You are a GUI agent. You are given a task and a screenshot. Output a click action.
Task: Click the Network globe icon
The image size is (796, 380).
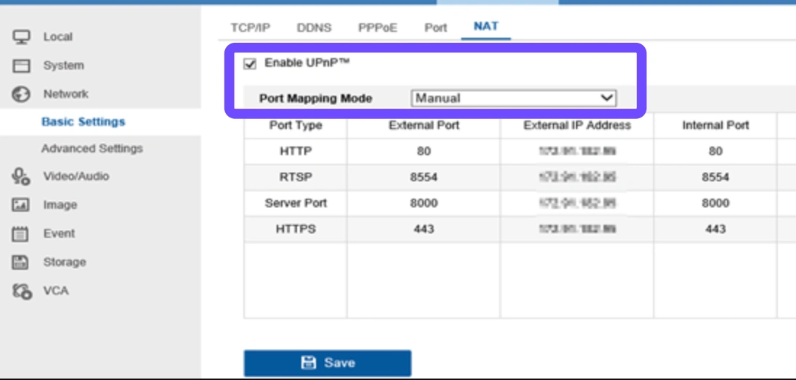[21, 94]
